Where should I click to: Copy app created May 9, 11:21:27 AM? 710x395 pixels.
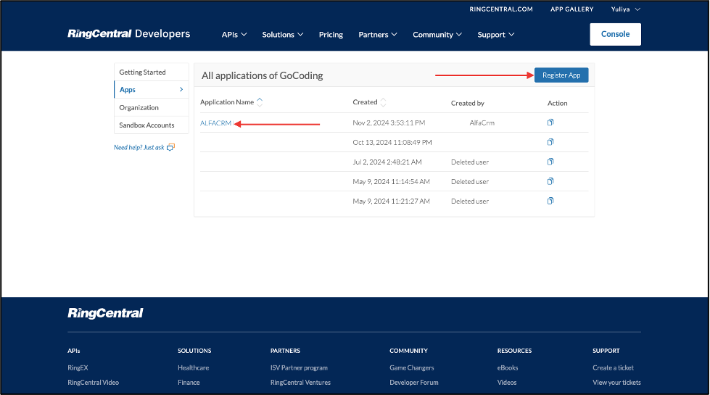coord(550,201)
